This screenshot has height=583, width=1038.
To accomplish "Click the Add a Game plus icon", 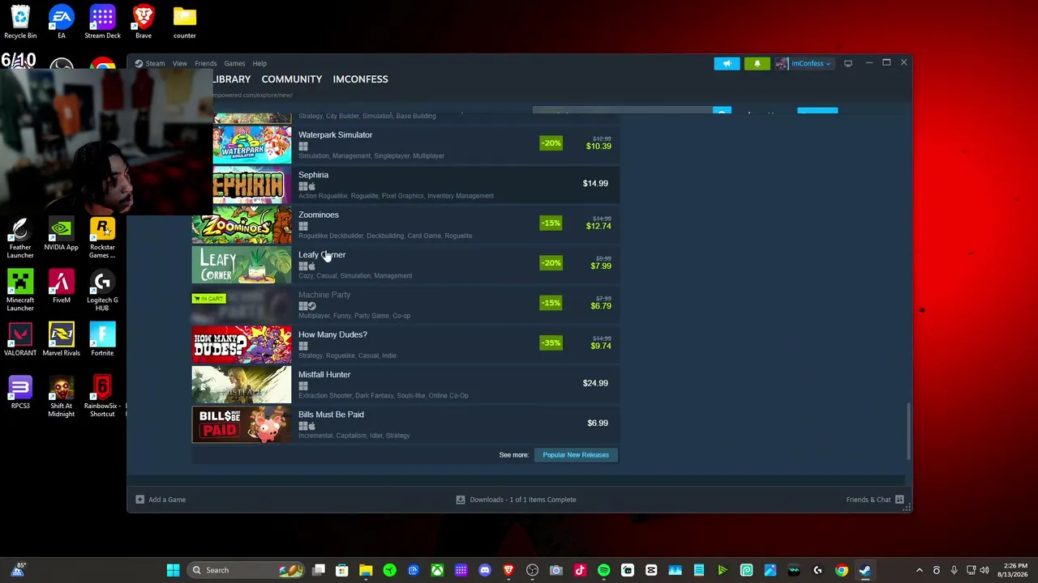I will click(x=139, y=500).
